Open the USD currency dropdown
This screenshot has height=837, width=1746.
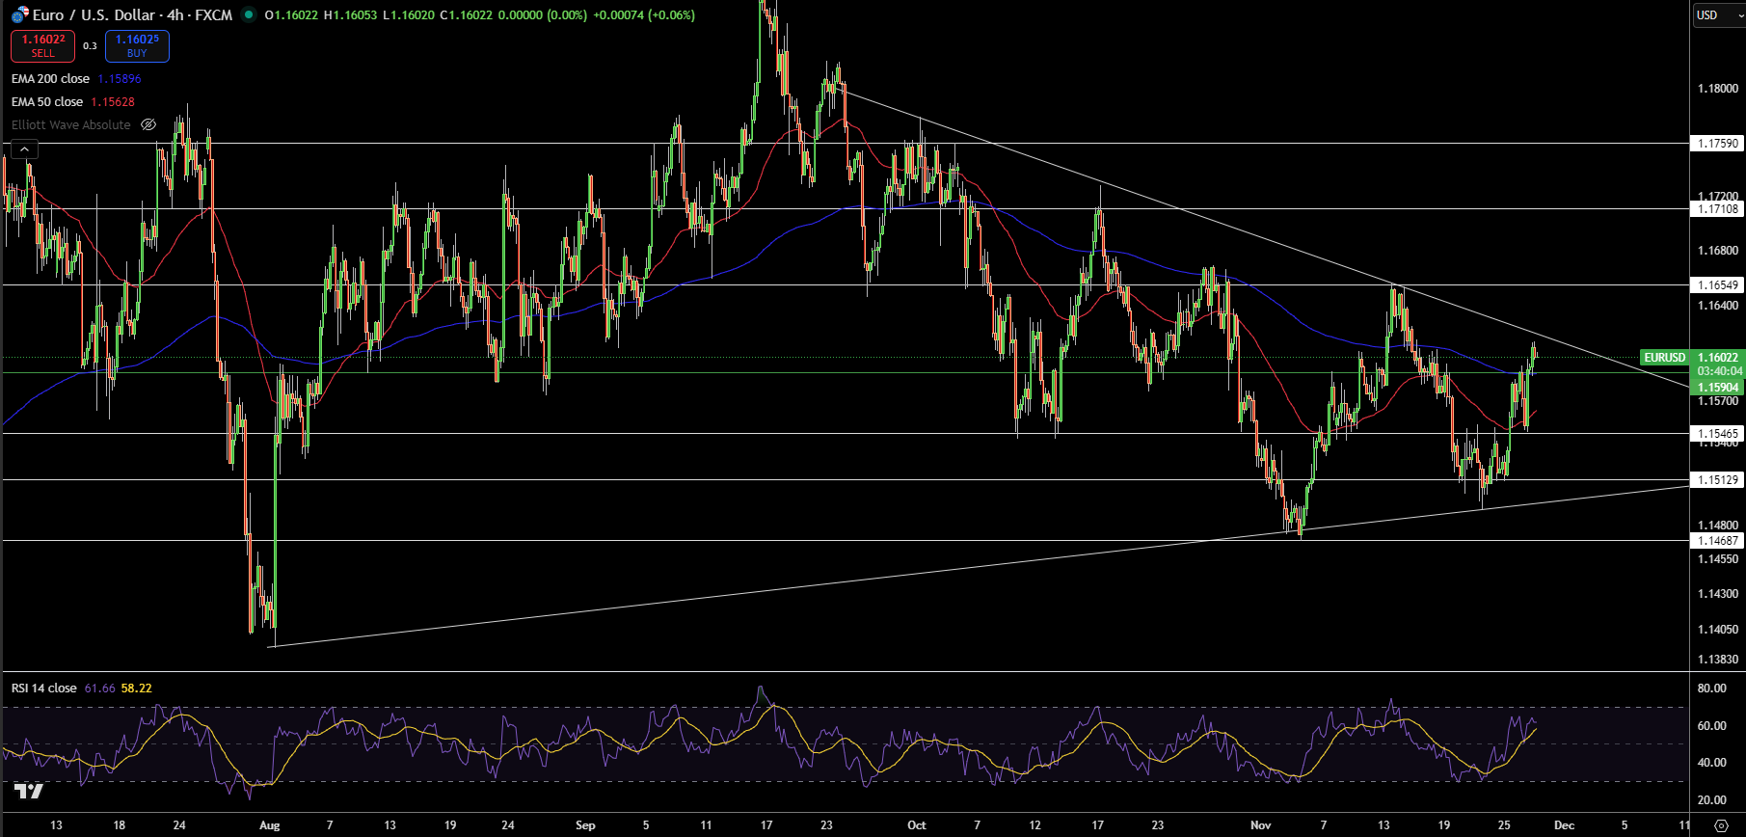(1718, 14)
